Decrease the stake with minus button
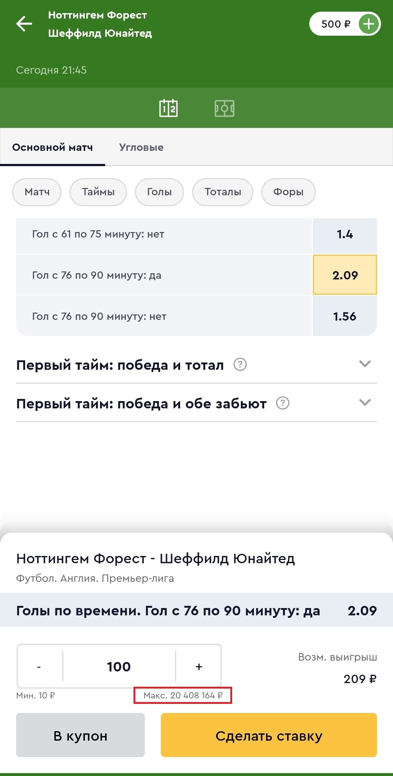The image size is (393, 776). pos(39,667)
